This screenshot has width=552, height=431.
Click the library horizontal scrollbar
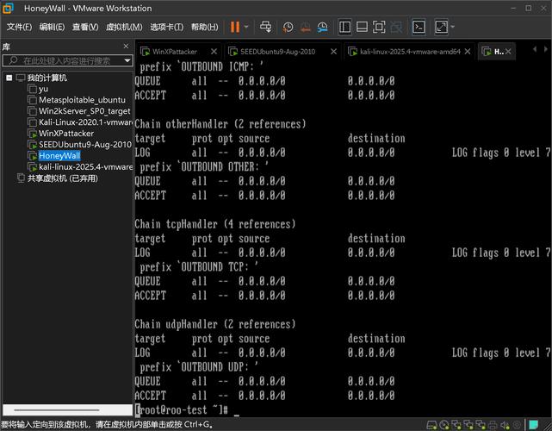[56, 410]
